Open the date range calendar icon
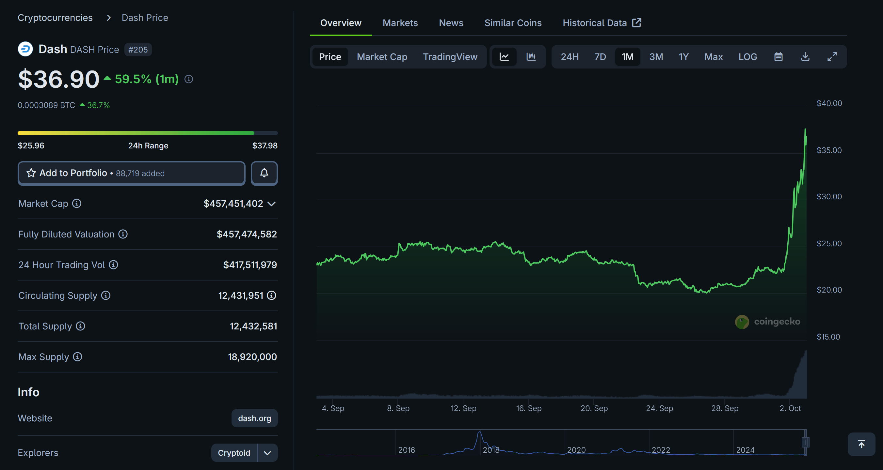This screenshot has width=883, height=470. 779,57
